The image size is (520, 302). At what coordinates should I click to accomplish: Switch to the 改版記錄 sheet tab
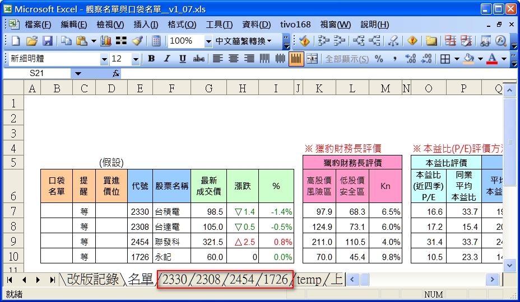[x=92, y=280]
